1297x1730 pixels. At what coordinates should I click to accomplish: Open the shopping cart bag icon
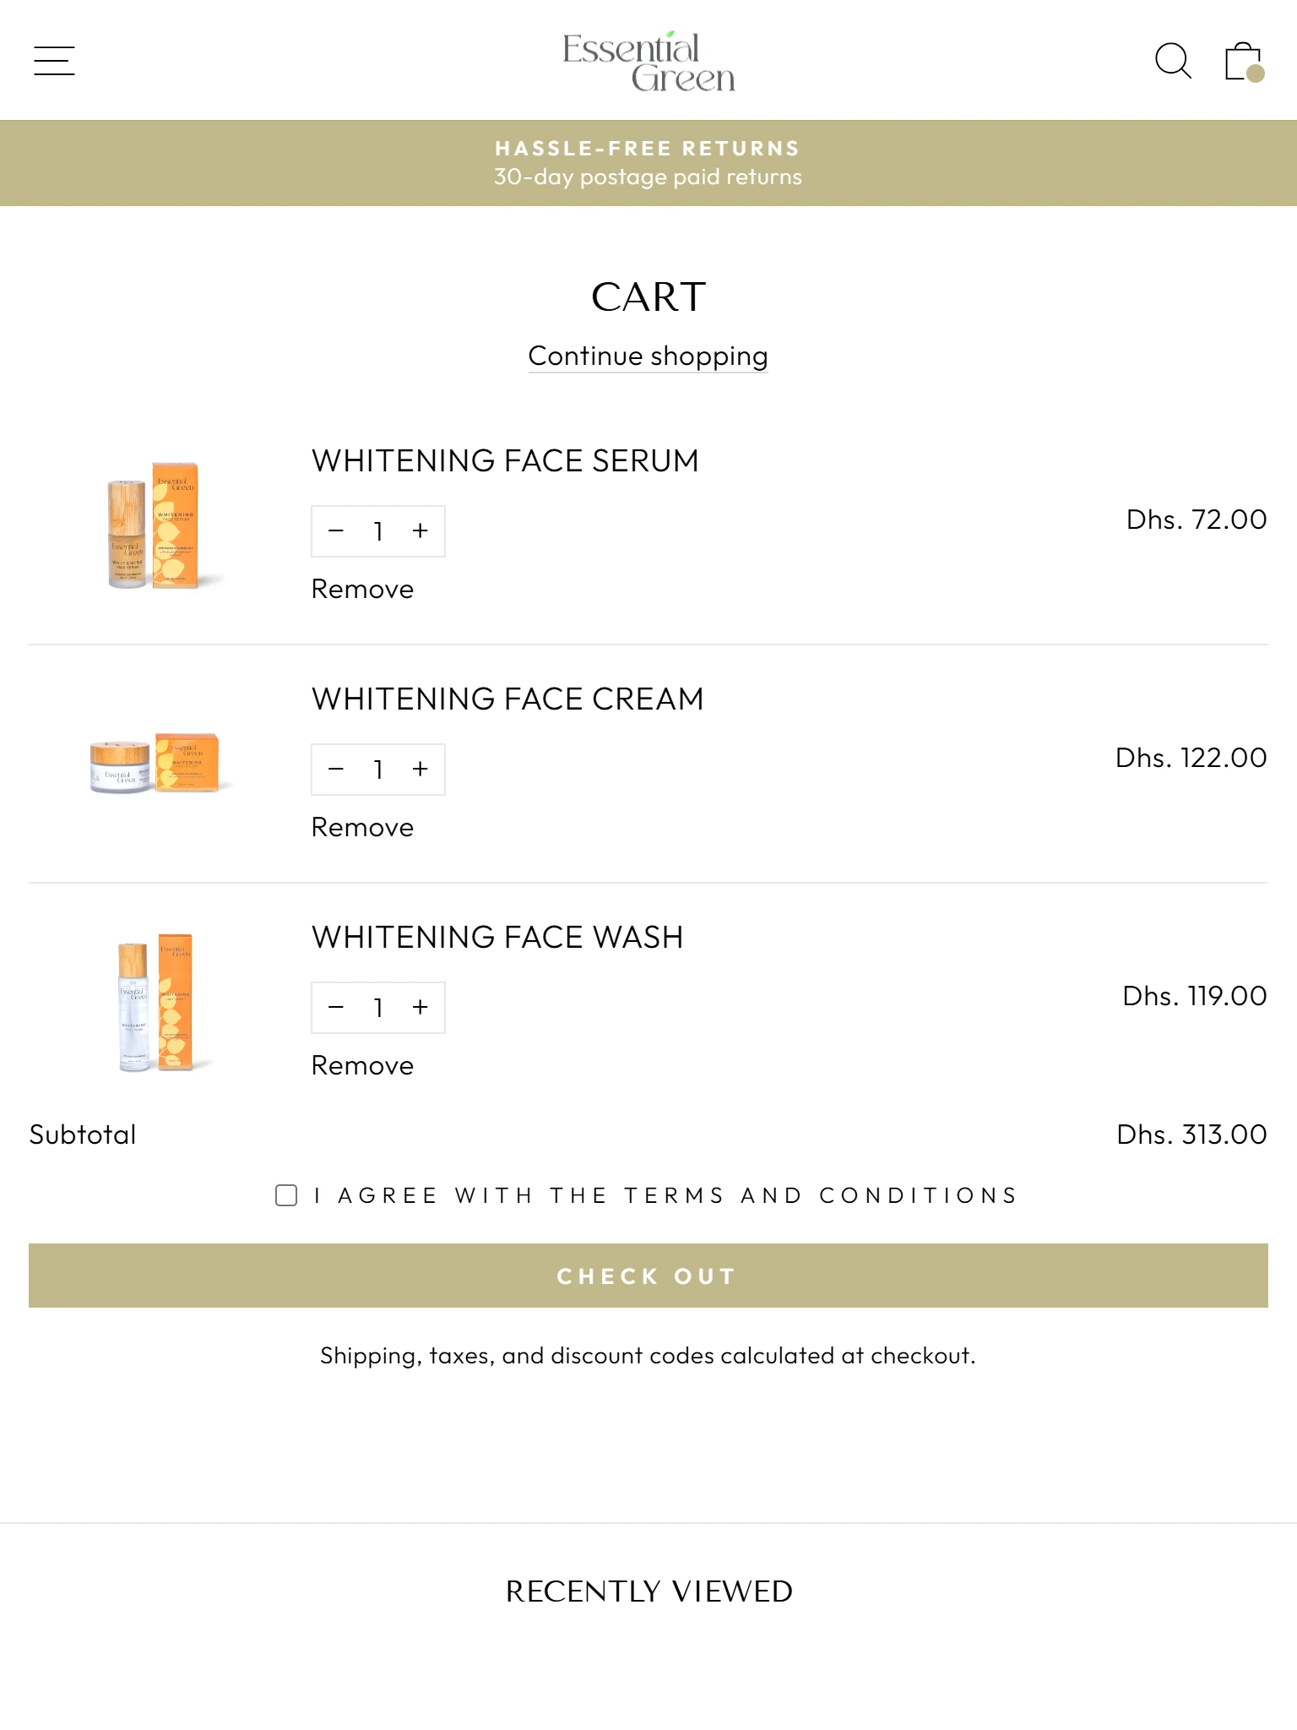coord(1243,62)
